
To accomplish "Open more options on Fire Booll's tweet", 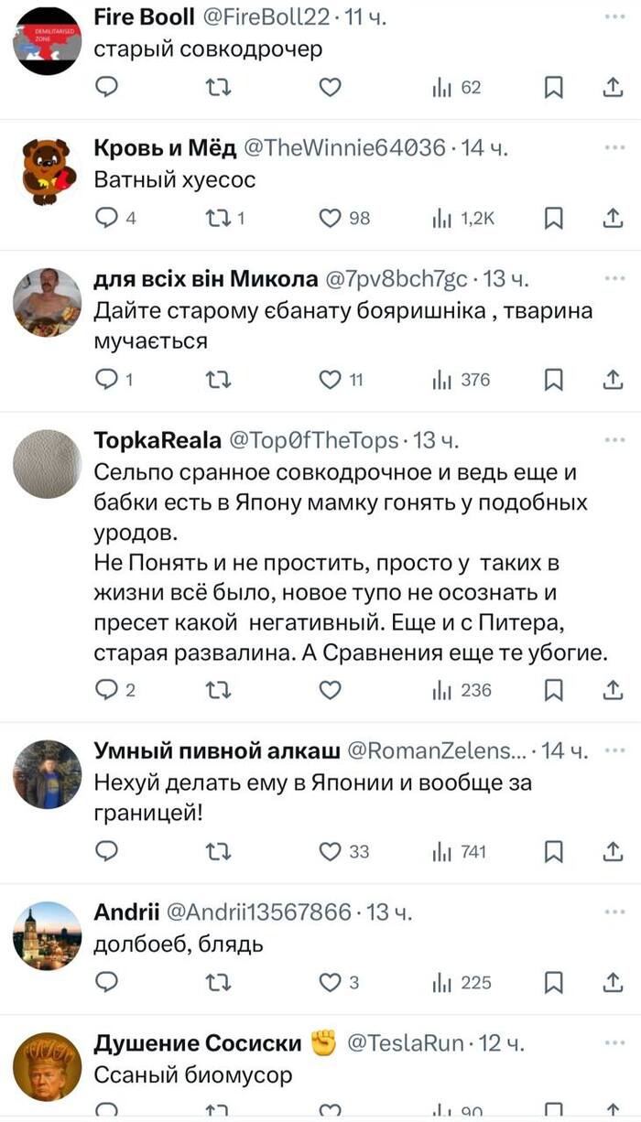I will tap(612, 16).
